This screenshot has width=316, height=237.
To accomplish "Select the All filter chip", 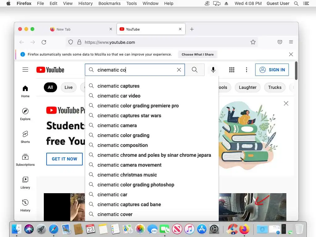I will (50, 87).
